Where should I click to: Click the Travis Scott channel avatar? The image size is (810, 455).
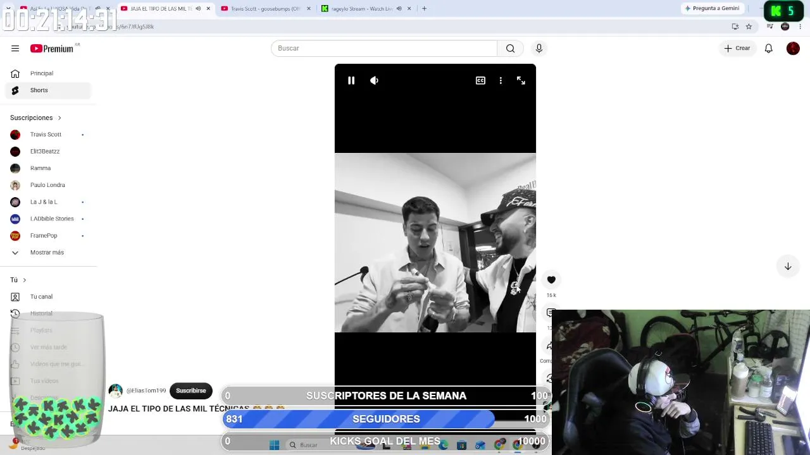15,135
